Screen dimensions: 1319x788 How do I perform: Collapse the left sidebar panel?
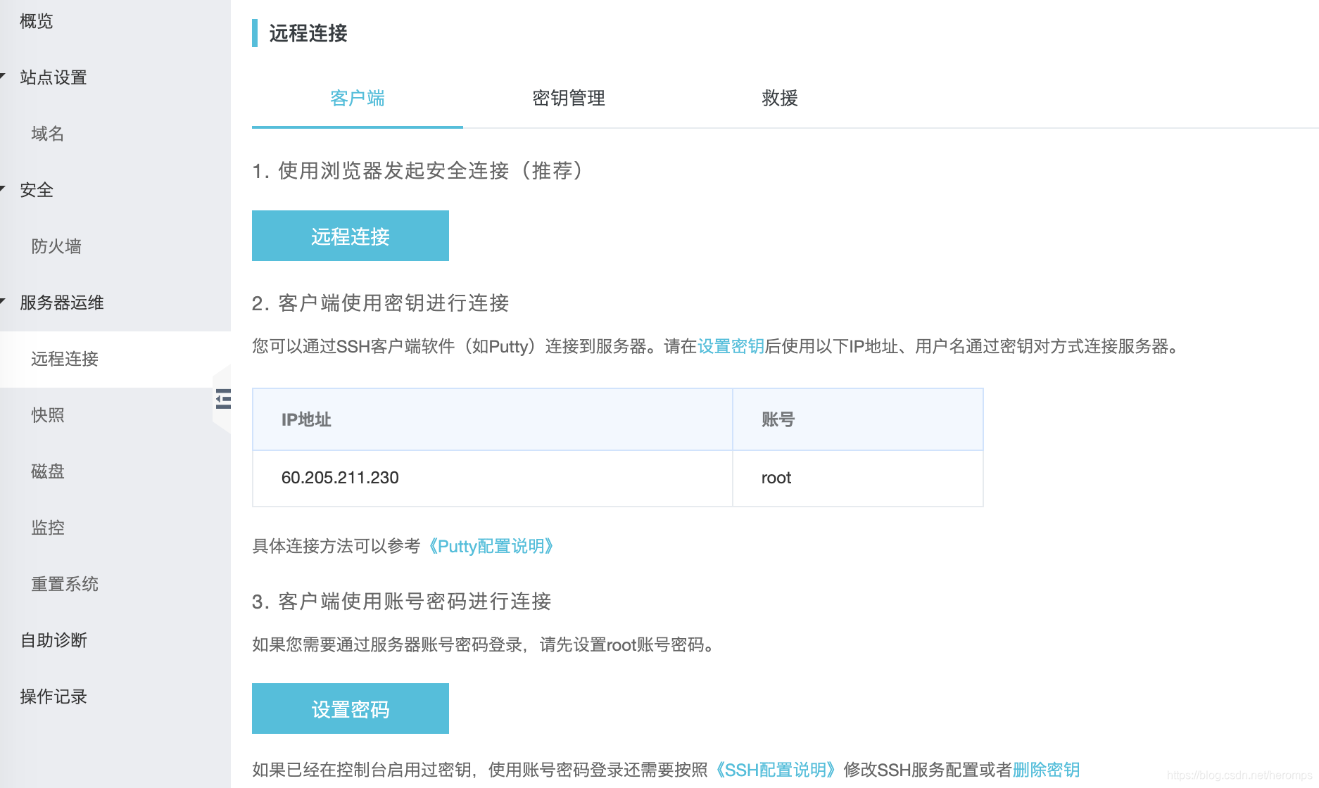pos(224,400)
